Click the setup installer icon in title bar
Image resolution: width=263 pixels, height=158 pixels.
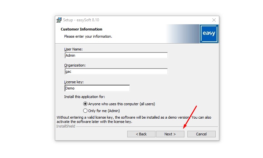point(59,20)
